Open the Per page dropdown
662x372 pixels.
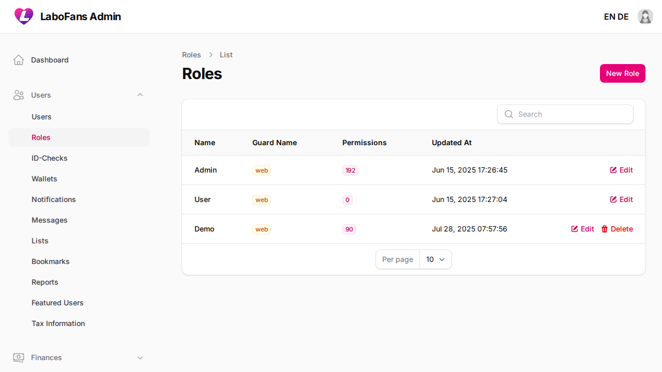(435, 259)
